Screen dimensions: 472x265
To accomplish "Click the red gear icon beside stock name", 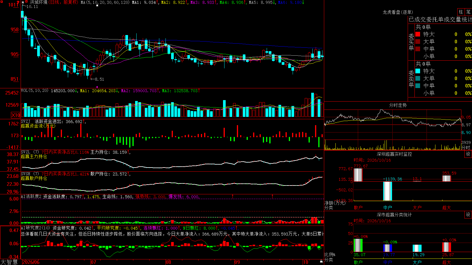I will click(26, 1).
